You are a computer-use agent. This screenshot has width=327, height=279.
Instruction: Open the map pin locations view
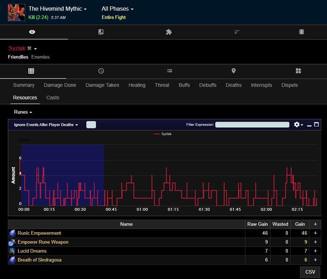tap(234, 71)
